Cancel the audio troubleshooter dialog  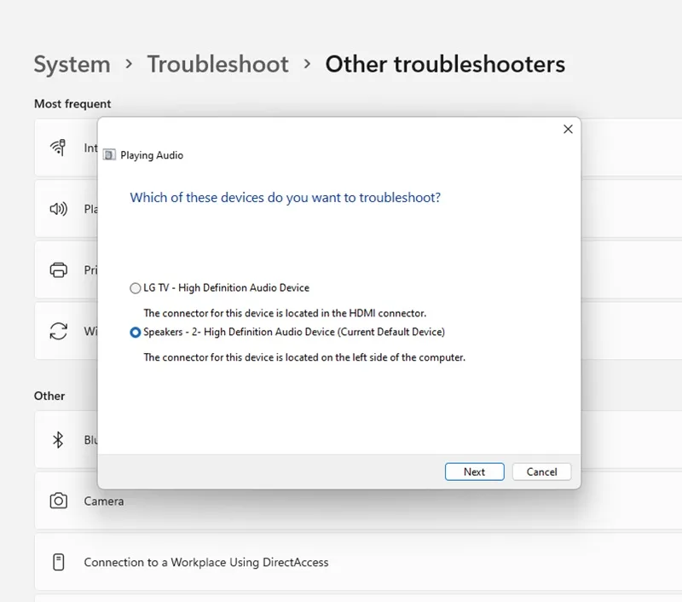click(541, 472)
